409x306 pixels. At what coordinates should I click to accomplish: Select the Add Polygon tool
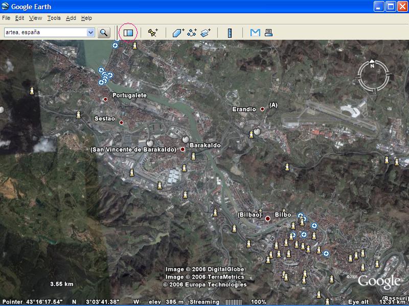178,33
